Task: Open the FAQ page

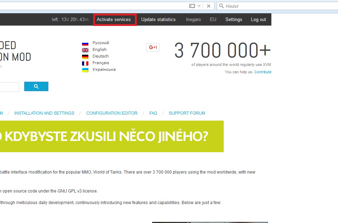Action: [153, 113]
